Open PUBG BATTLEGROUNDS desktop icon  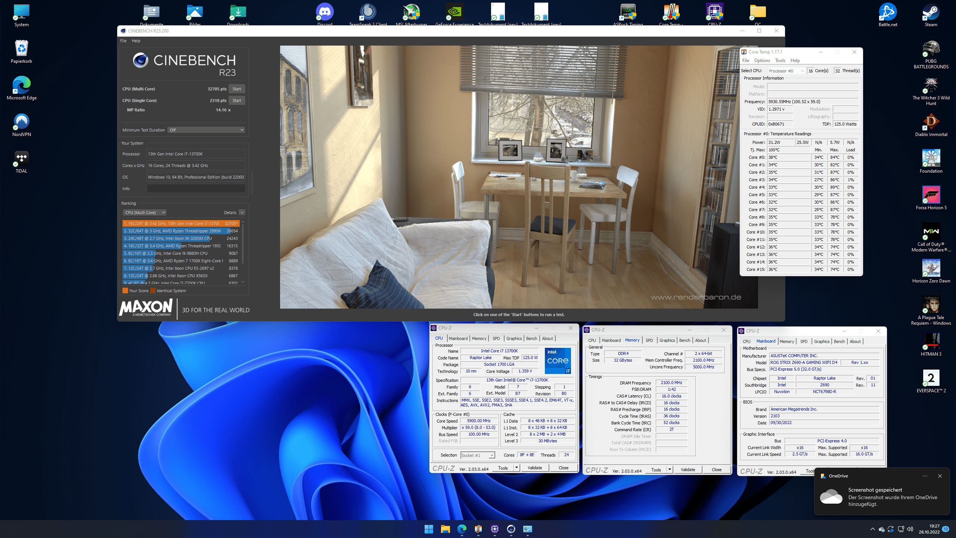point(931,55)
